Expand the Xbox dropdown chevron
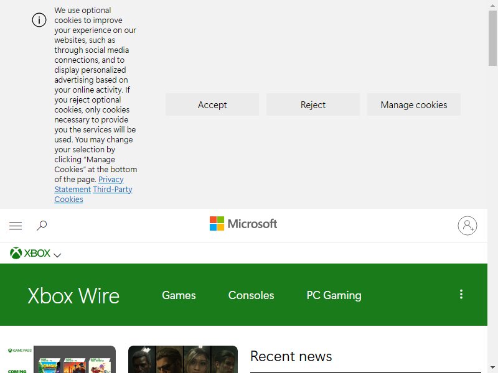This screenshot has width=498, height=373. click(x=57, y=255)
